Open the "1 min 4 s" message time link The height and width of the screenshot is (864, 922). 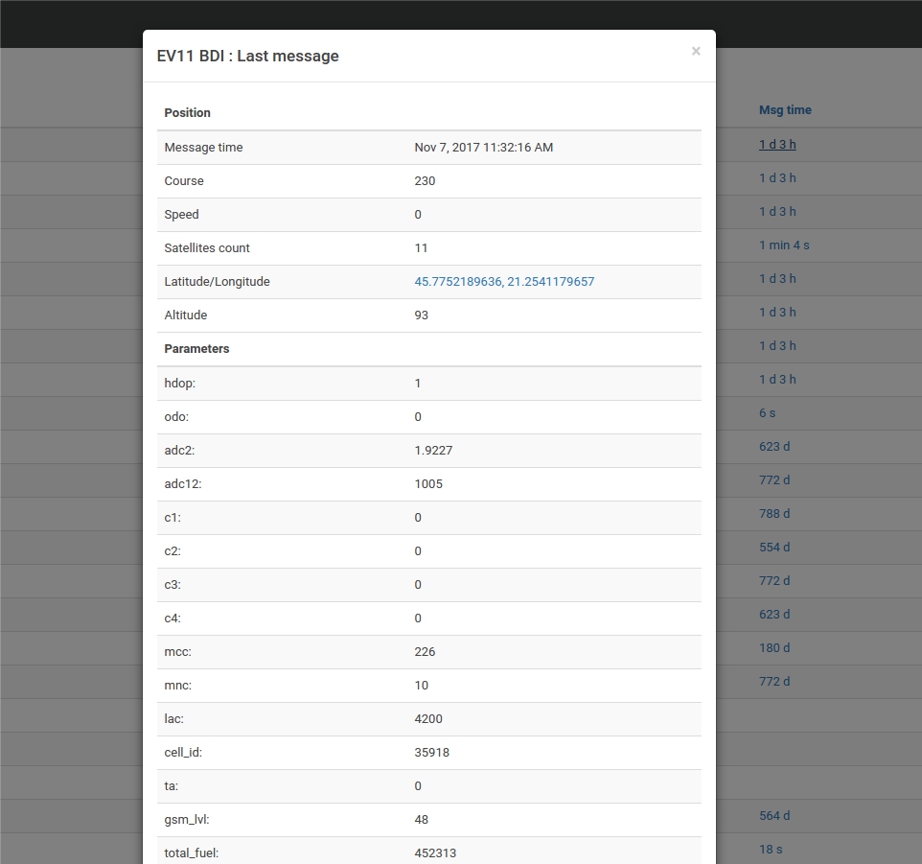pos(784,245)
